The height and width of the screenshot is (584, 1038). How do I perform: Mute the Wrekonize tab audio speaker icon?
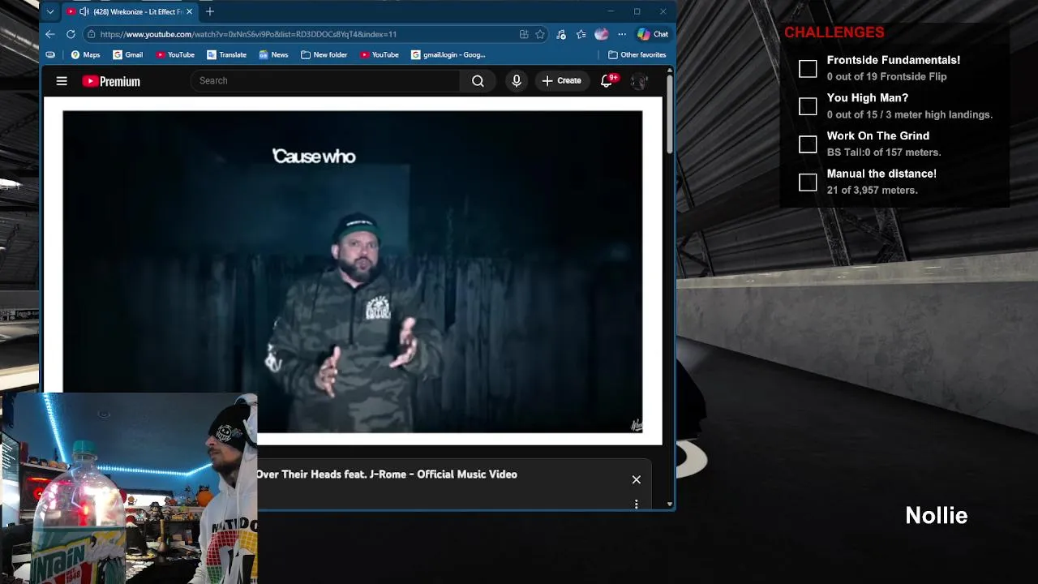[x=84, y=11]
